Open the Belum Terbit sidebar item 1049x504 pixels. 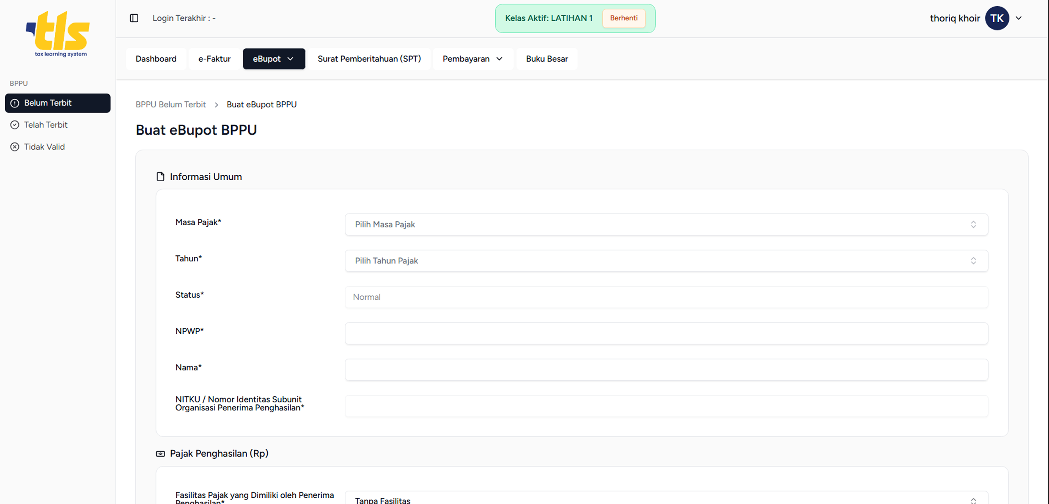[57, 103]
